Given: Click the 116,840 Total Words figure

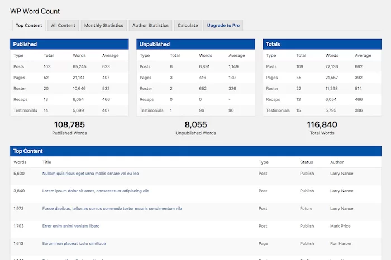Looking at the screenshot, I should click(322, 125).
